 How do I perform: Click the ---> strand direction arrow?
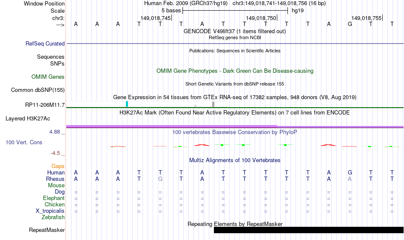pos(60,25)
